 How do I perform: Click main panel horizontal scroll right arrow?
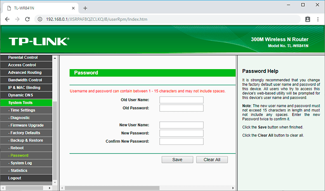(x=233, y=188)
